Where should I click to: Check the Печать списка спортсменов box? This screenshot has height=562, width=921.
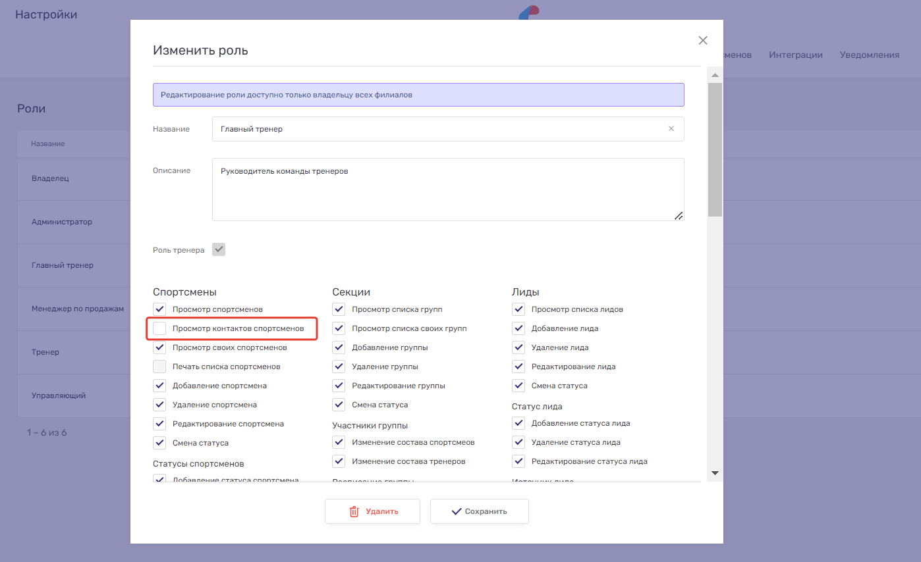(159, 367)
